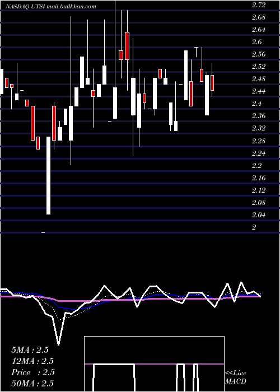Select the 2.64 price axis label
Screen dimensions: 280x392
259,30
